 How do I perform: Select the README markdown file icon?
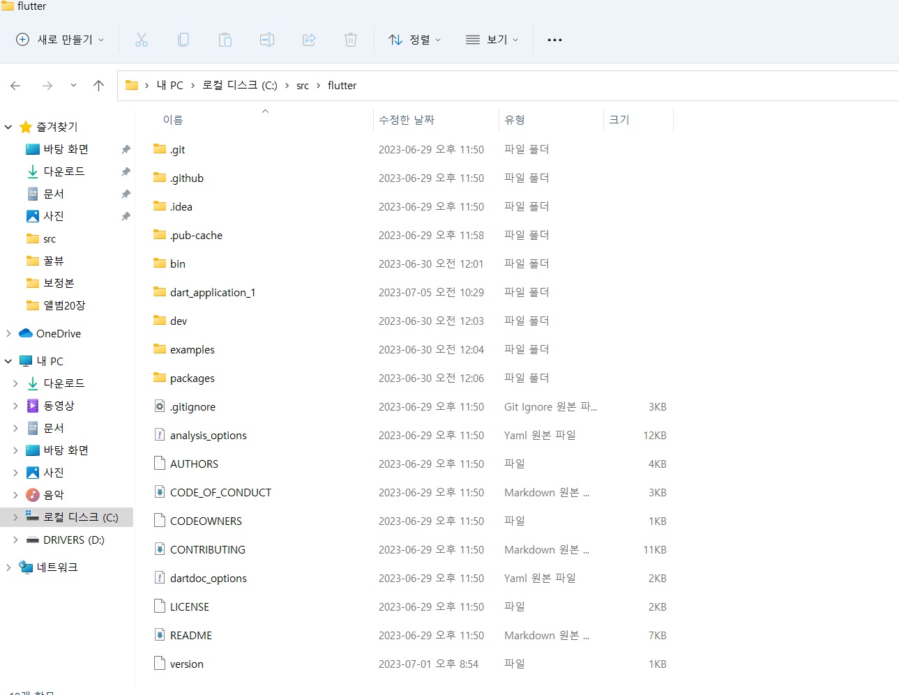pyautogui.click(x=160, y=635)
